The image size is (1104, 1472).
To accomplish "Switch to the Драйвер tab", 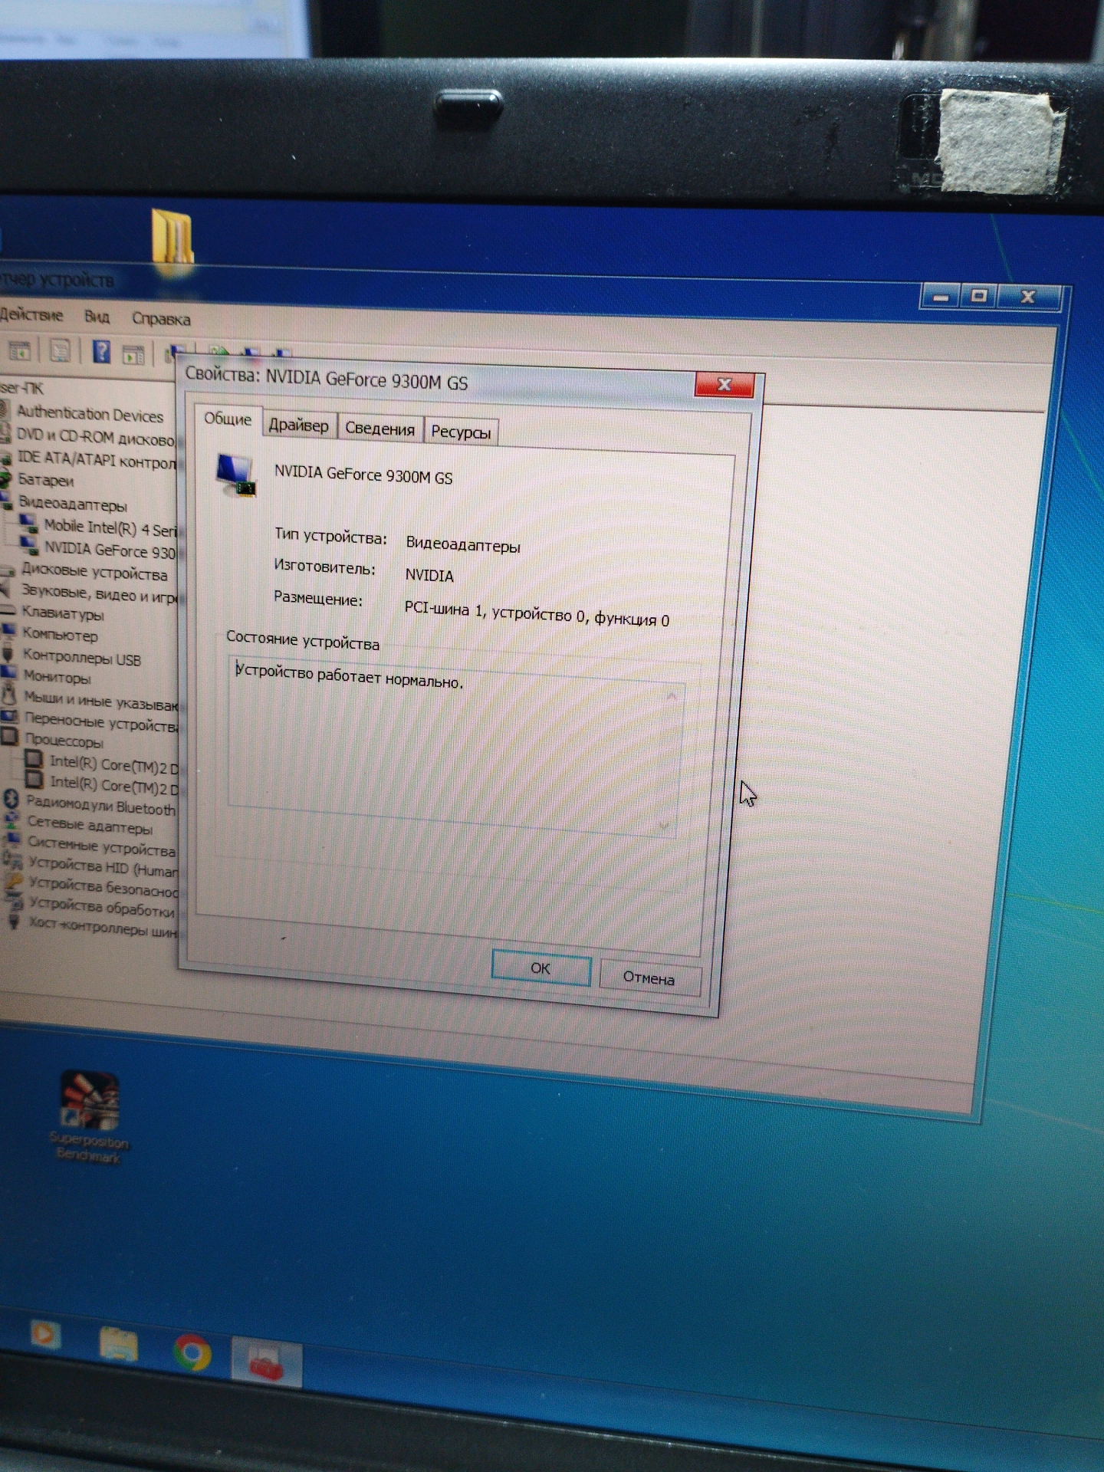I will [x=298, y=426].
